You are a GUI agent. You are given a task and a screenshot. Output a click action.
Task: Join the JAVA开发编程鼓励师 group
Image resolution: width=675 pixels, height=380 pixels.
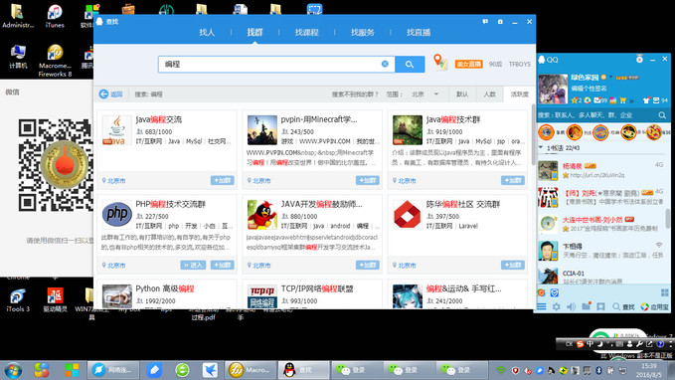367,265
